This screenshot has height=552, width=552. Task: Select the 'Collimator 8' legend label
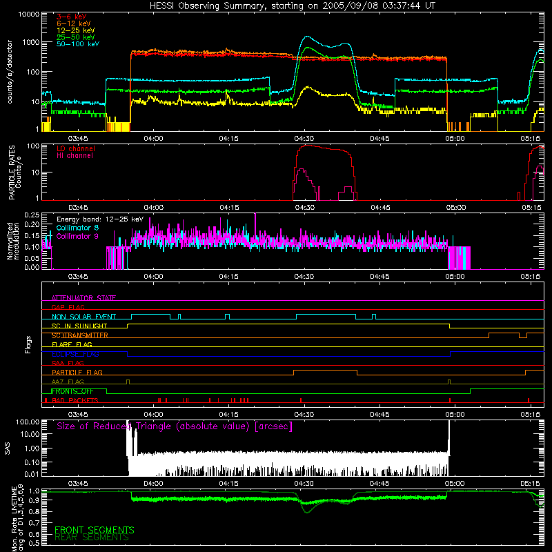pos(77,228)
